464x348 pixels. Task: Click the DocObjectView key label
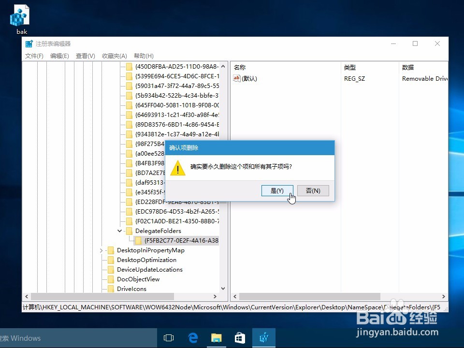coord(138,279)
